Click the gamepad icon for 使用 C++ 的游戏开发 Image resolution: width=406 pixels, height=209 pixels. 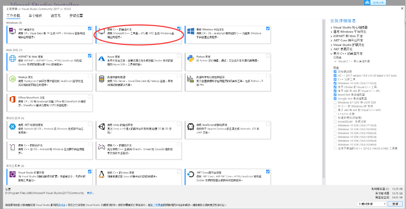click(101, 147)
